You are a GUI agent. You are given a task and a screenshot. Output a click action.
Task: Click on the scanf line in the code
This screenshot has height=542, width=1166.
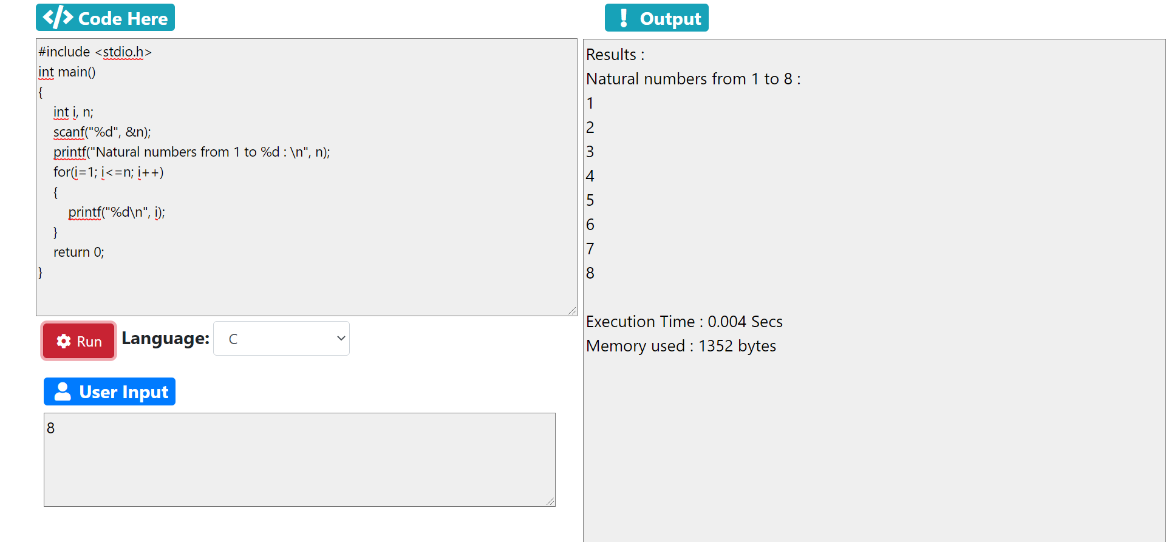(x=102, y=132)
